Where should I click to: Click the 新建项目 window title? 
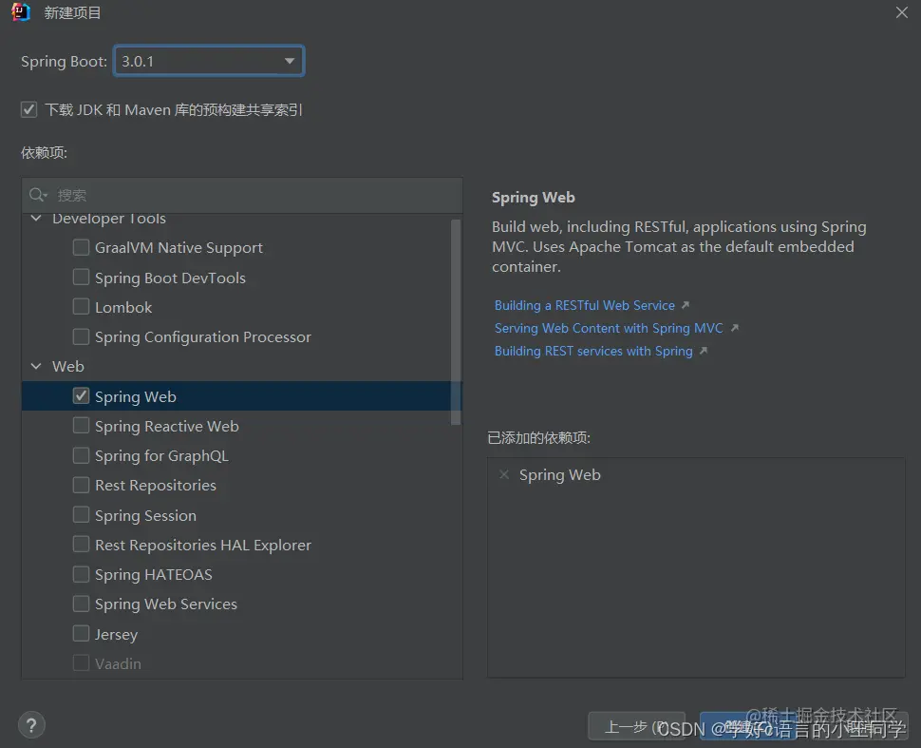tap(72, 13)
